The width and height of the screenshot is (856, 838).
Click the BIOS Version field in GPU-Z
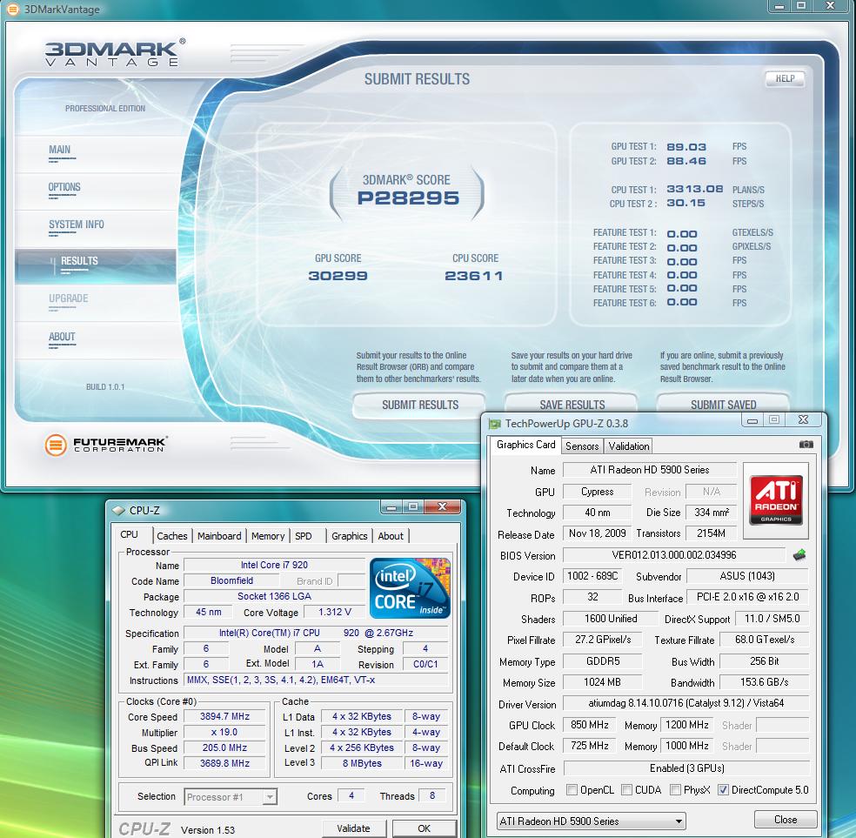tap(674, 555)
